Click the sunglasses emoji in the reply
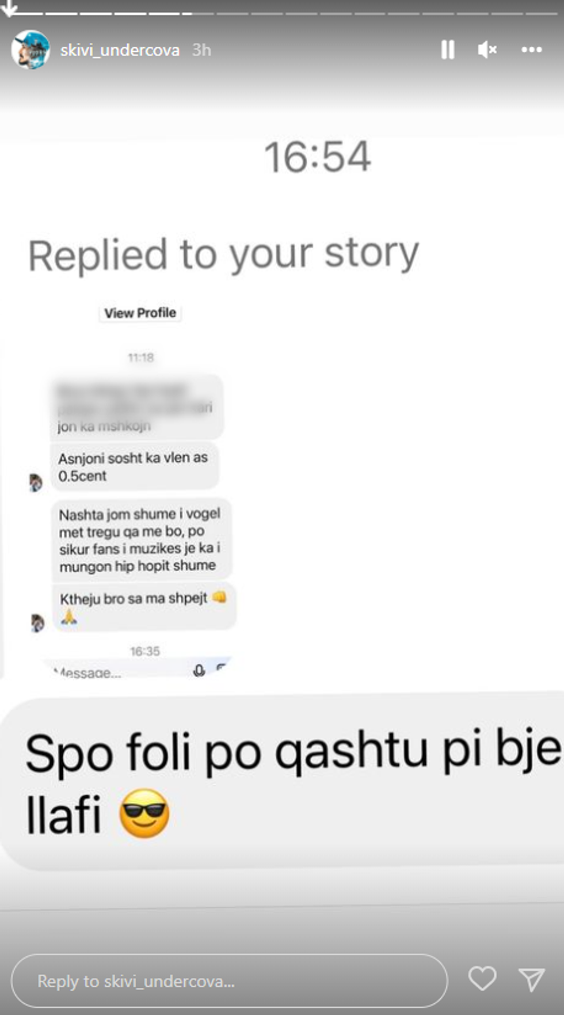 [144, 813]
